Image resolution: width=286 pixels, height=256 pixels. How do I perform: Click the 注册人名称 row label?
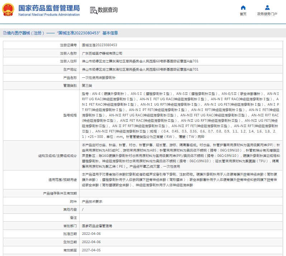point(68,53)
